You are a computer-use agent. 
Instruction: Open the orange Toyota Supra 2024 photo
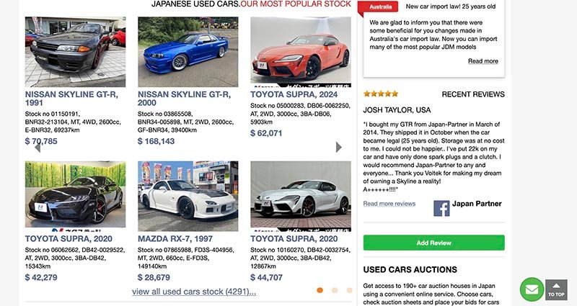click(301, 52)
